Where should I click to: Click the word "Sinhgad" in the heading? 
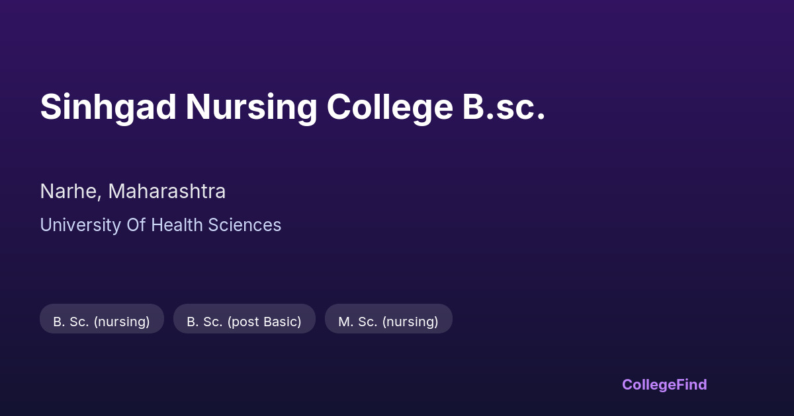point(109,107)
